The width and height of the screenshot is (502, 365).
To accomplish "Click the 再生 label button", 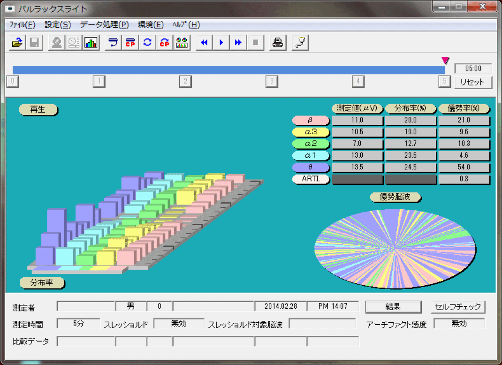I will pos(38,109).
